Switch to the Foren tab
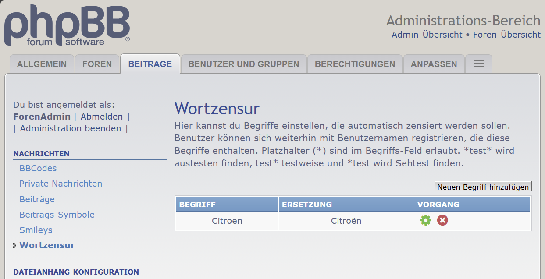Screen dimensions: 545x279 click(97, 64)
